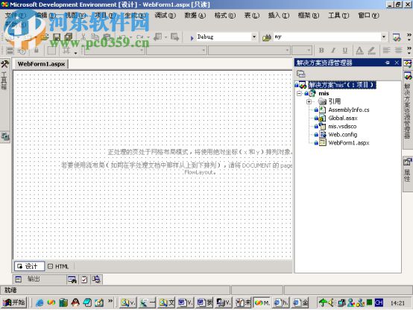413x310 pixels.
Task: Select WebForm1.aspx in Solution Explorer
Action: click(348, 143)
